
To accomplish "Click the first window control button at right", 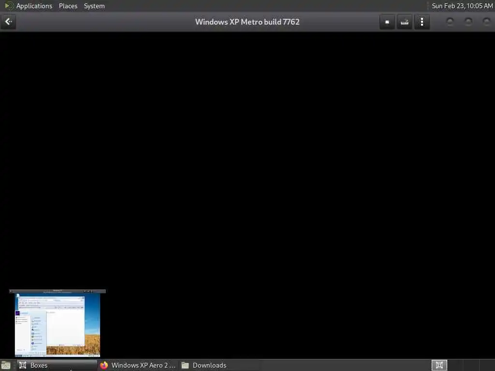I will point(450,22).
